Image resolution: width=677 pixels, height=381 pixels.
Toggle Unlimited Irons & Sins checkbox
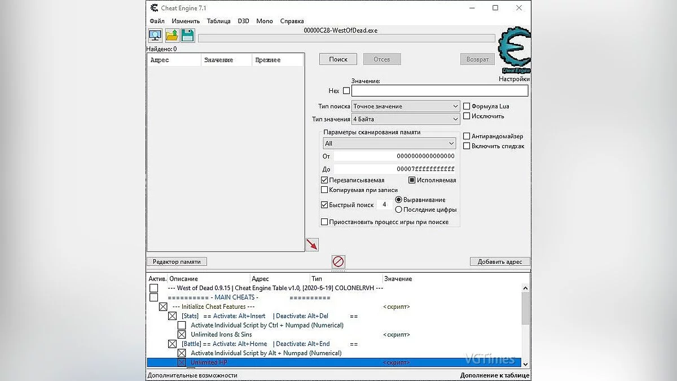coord(182,334)
